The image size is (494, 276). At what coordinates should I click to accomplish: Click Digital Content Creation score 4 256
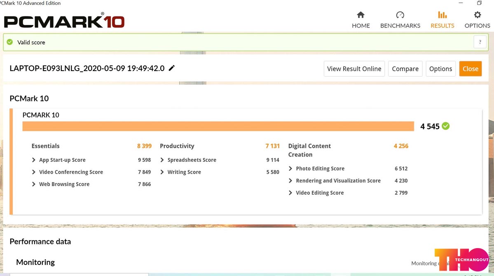pos(401,146)
